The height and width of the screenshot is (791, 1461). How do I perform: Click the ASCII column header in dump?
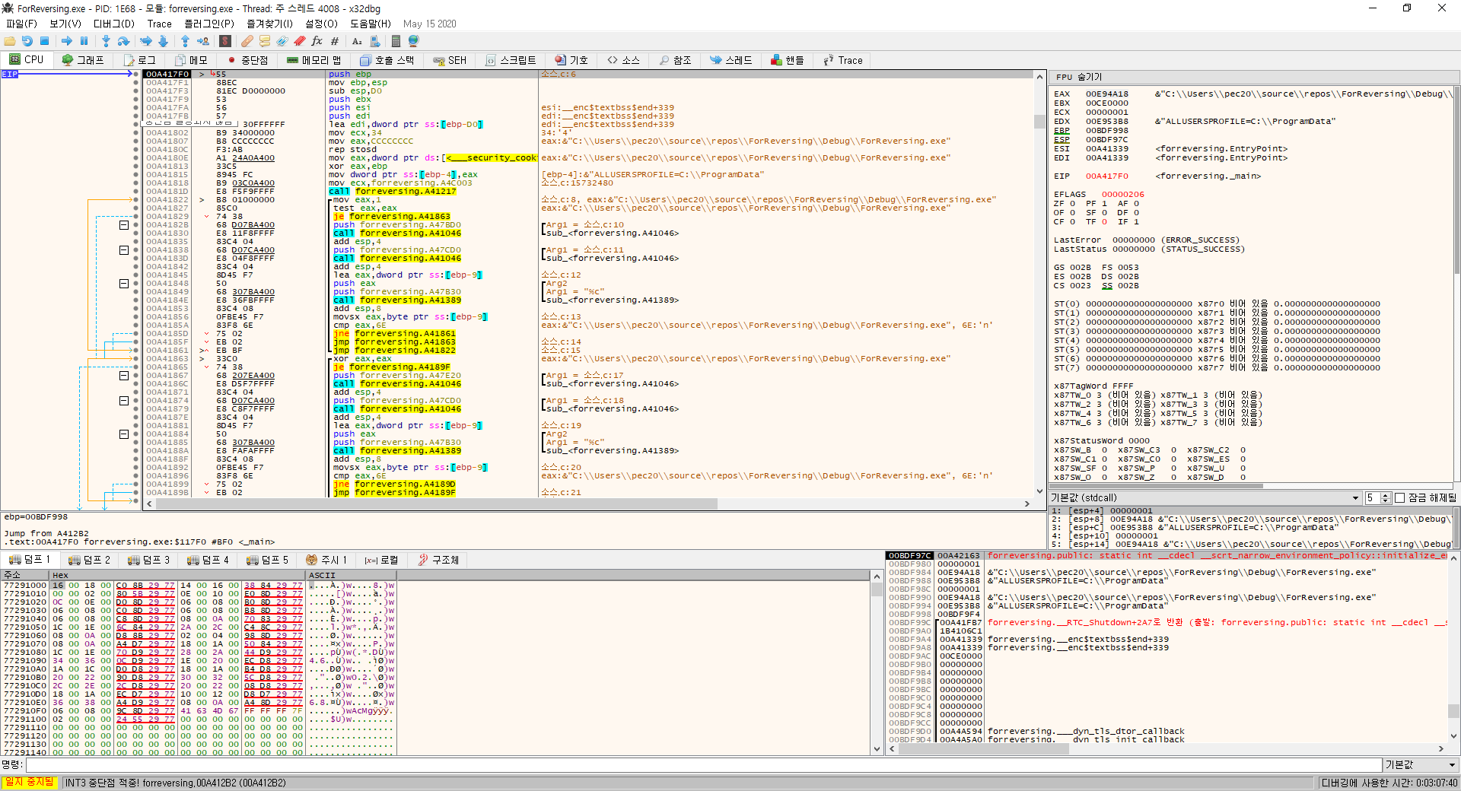coord(351,575)
